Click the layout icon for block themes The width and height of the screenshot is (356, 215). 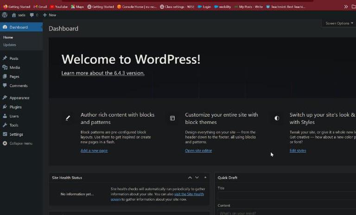click(172, 118)
